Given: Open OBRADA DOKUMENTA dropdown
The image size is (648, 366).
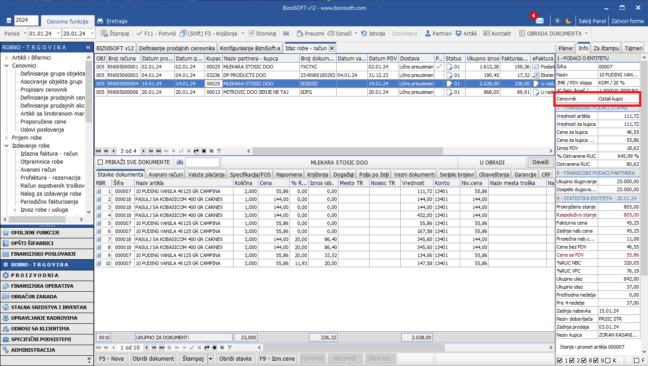Looking at the screenshot, I should pos(554,33).
